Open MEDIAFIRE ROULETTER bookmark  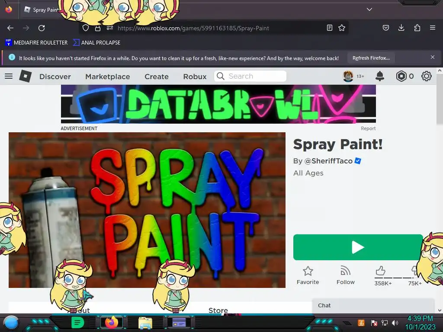pyautogui.click(x=36, y=43)
